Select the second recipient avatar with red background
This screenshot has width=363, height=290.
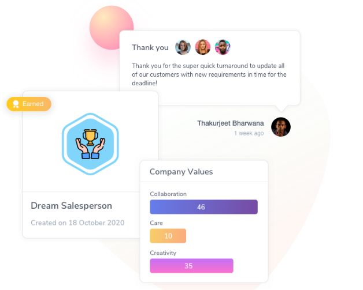tap(203, 47)
